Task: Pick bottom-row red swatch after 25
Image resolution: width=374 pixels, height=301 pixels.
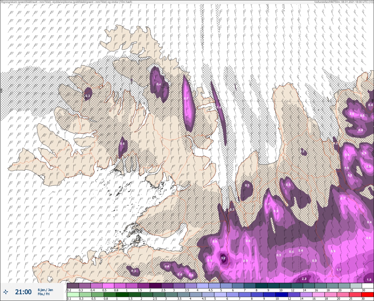Action: 368,294
